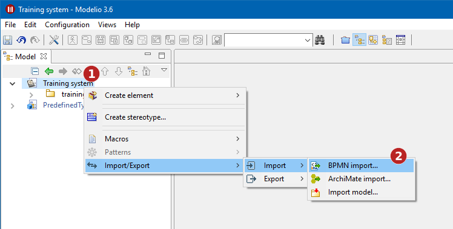Open the search combo box dropdown arrow
The image size is (453, 229).
(x=308, y=40)
